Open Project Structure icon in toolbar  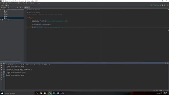[x=165, y=5]
